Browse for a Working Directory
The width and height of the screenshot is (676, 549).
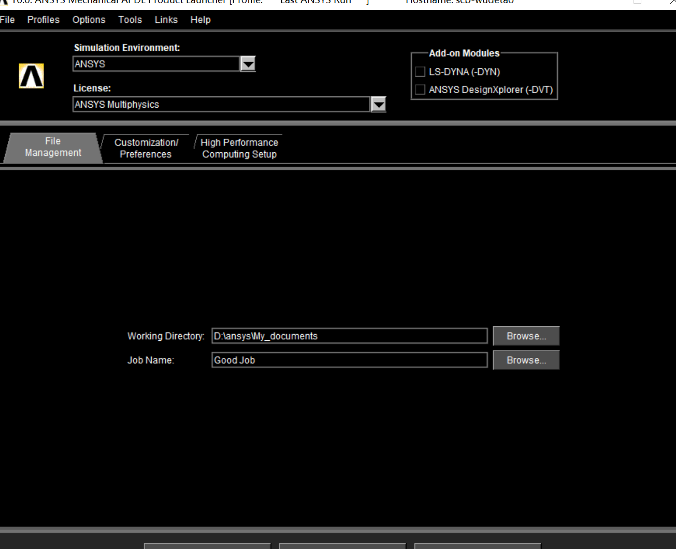[526, 336]
